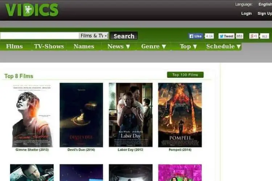Click the Gimme Shelter (2013) title link
The image size is (272, 181).
point(32,149)
